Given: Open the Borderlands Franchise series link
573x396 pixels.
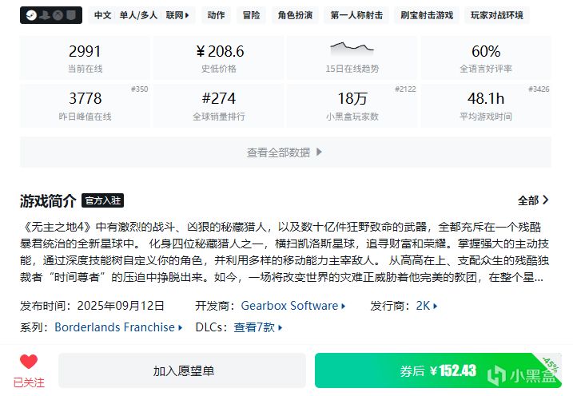Looking at the screenshot, I should (x=118, y=327).
